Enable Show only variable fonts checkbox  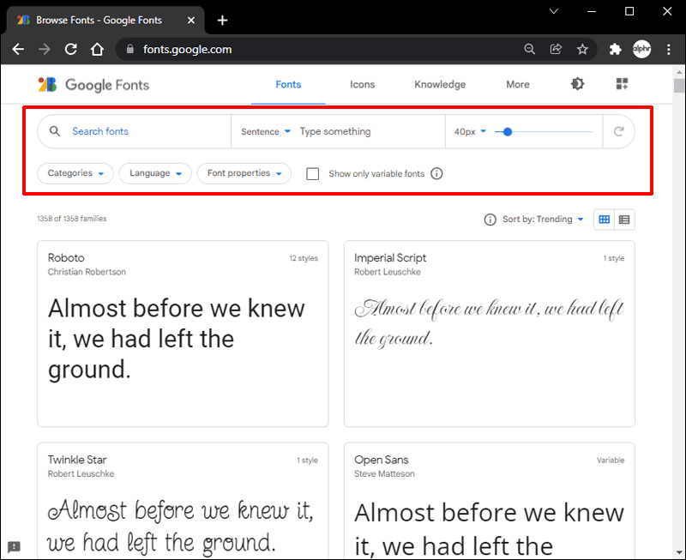[x=313, y=174]
